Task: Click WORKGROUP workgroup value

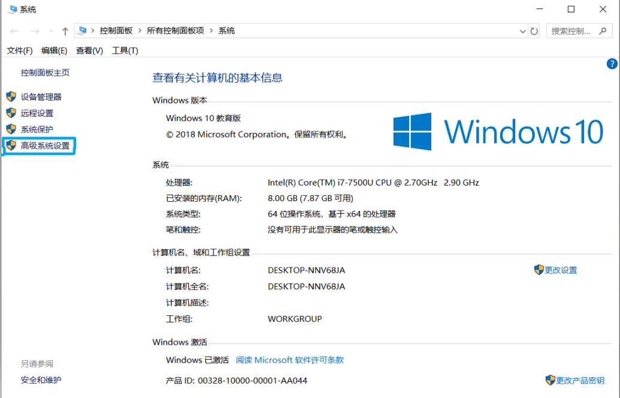Action: tap(295, 319)
